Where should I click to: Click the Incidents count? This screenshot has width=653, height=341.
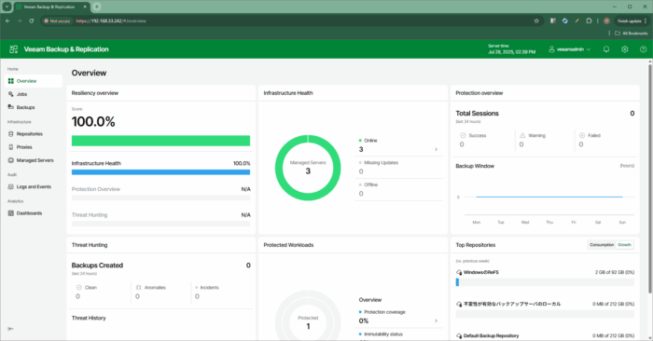[x=197, y=296]
